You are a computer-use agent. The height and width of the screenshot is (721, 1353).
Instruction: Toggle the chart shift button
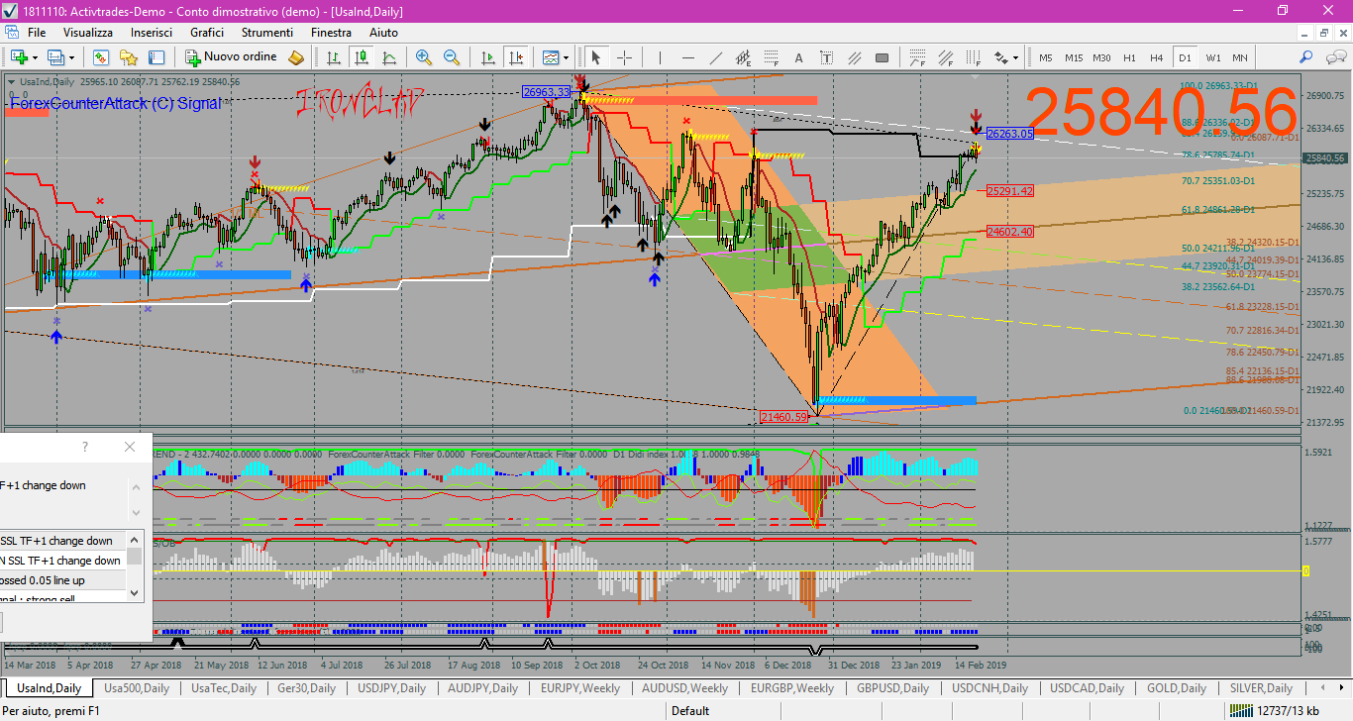(x=515, y=57)
